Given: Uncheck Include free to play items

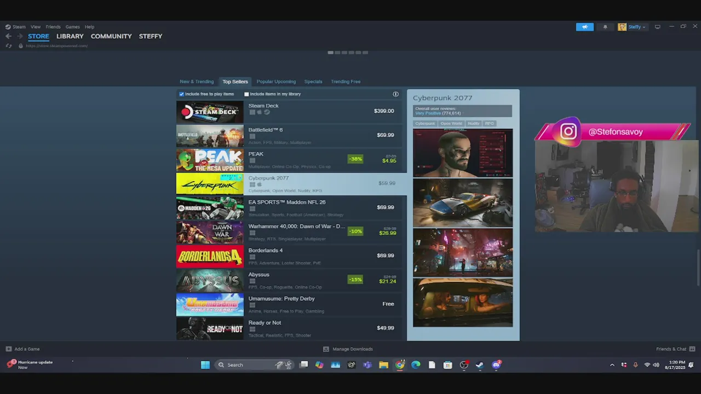Looking at the screenshot, I should coord(181,94).
